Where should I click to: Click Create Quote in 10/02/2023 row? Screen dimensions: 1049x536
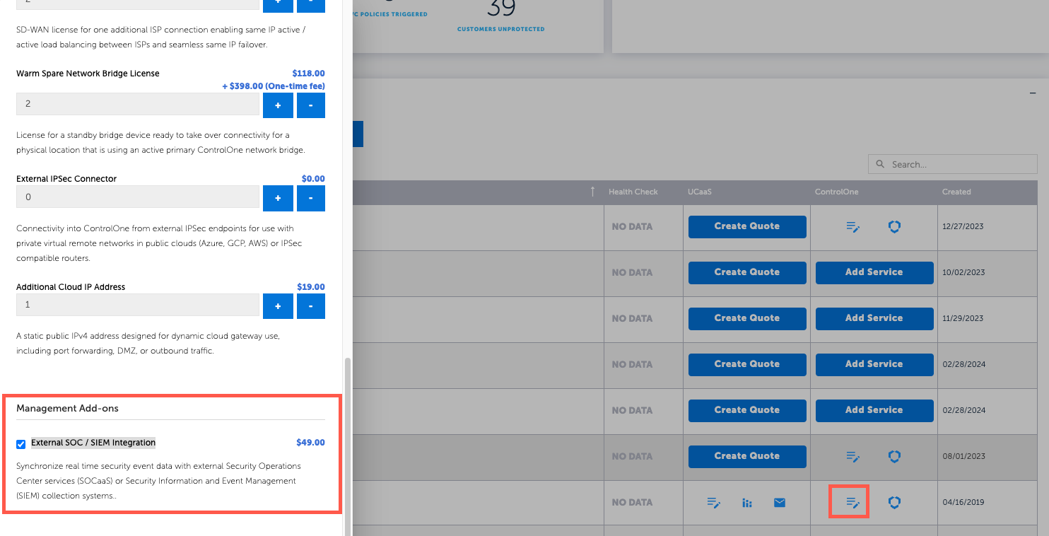click(746, 272)
